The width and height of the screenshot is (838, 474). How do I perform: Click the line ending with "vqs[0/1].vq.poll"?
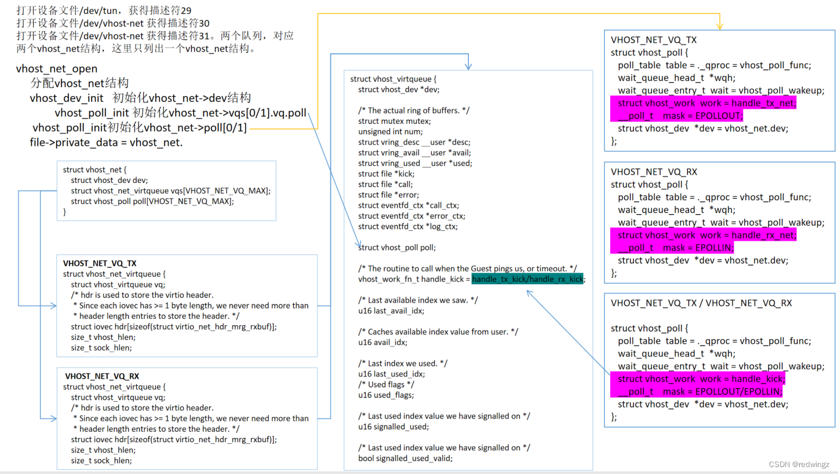[x=181, y=113]
